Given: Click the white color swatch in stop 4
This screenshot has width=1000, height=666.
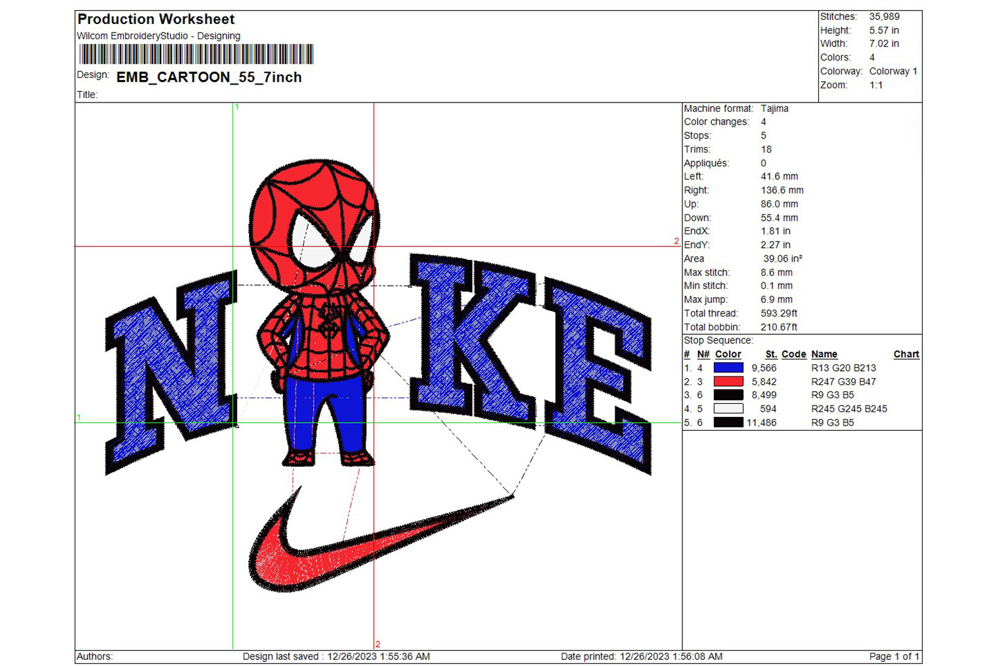Looking at the screenshot, I should click(x=728, y=409).
